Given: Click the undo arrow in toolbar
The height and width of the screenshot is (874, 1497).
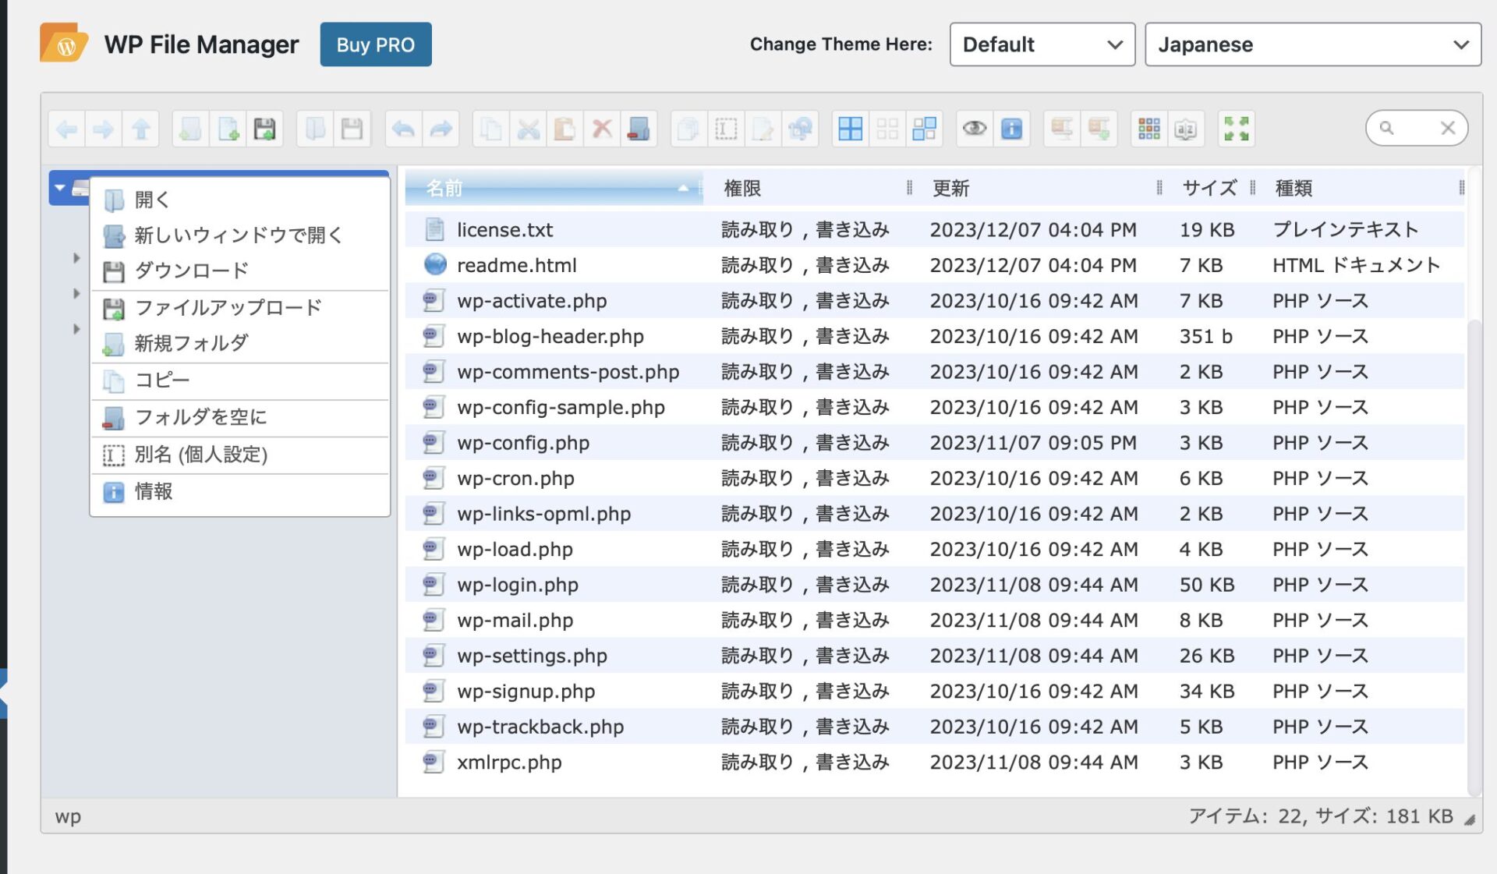Looking at the screenshot, I should click(x=403, y=129).
